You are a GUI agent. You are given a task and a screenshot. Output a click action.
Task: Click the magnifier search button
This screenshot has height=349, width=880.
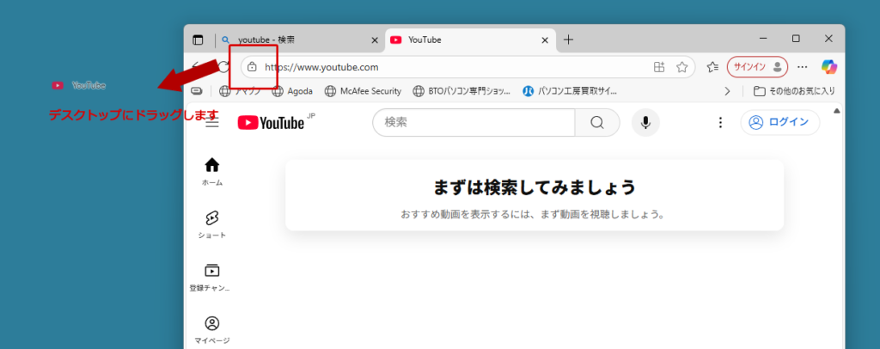coord(597,122)
